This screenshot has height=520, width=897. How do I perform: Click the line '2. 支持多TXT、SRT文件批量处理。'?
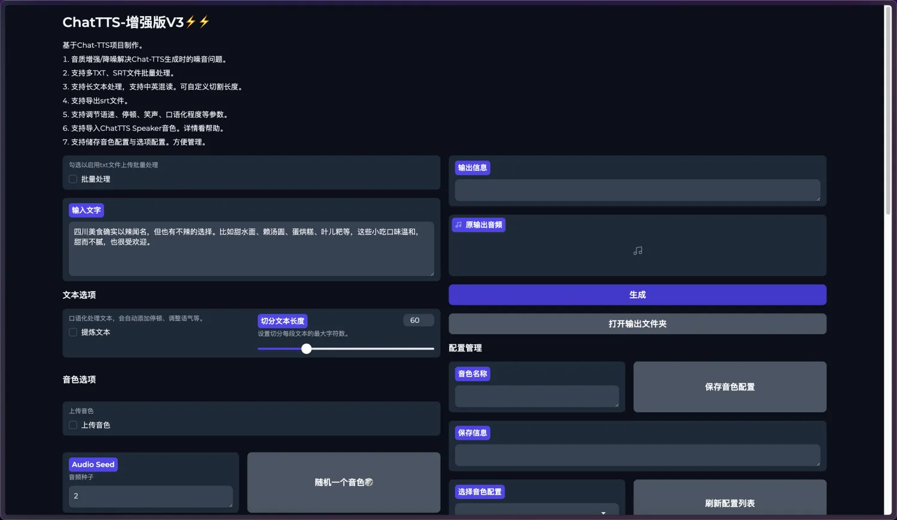point(120,73)
